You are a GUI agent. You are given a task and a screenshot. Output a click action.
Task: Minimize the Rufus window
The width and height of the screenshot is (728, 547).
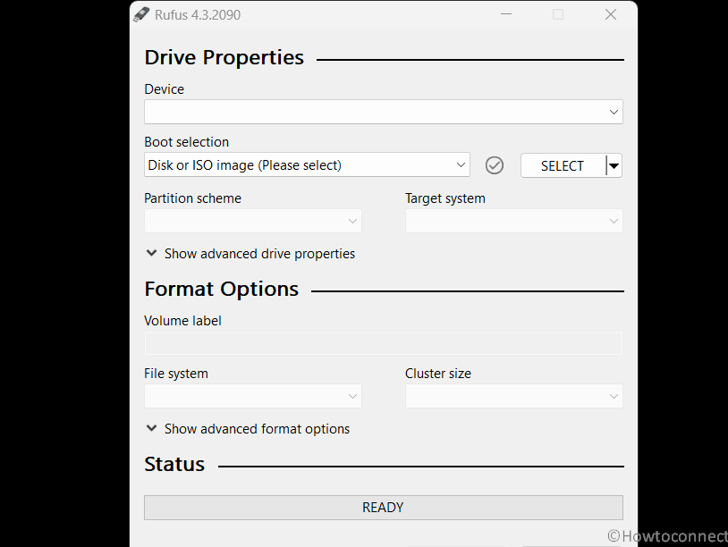click(505, 14)
